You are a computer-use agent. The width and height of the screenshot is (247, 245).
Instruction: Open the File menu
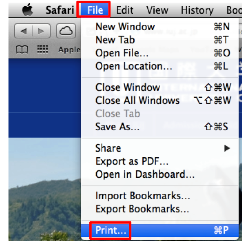[95, 10]
